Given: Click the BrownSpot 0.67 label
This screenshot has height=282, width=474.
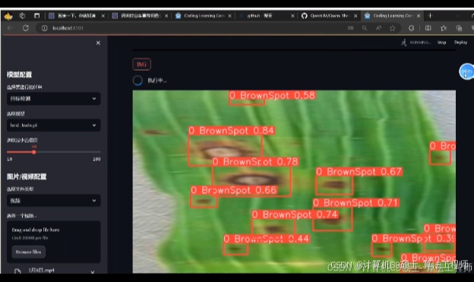Looking at the screenshot, I should pos(359,172).
